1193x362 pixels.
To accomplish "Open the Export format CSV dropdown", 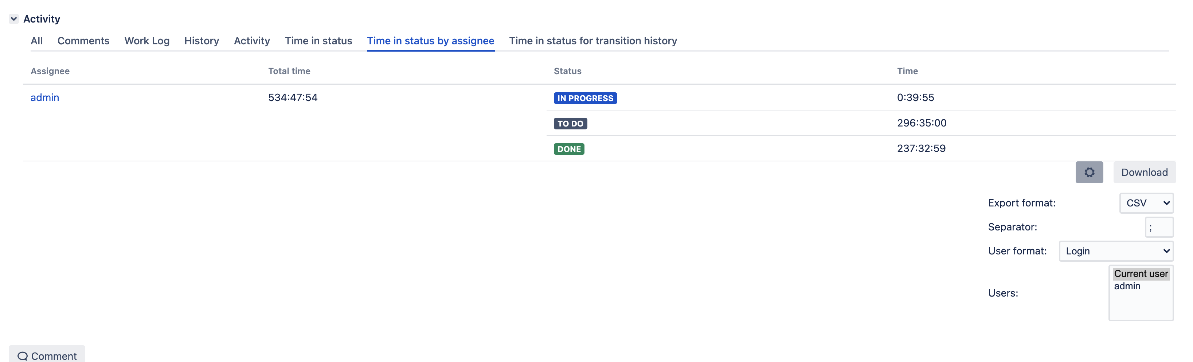I will tap(1146, 203).
